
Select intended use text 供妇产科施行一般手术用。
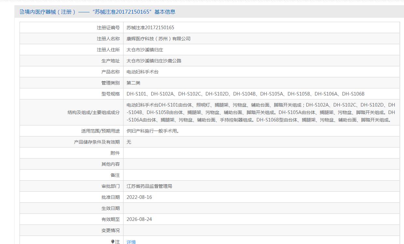click(x=153, y=131)
